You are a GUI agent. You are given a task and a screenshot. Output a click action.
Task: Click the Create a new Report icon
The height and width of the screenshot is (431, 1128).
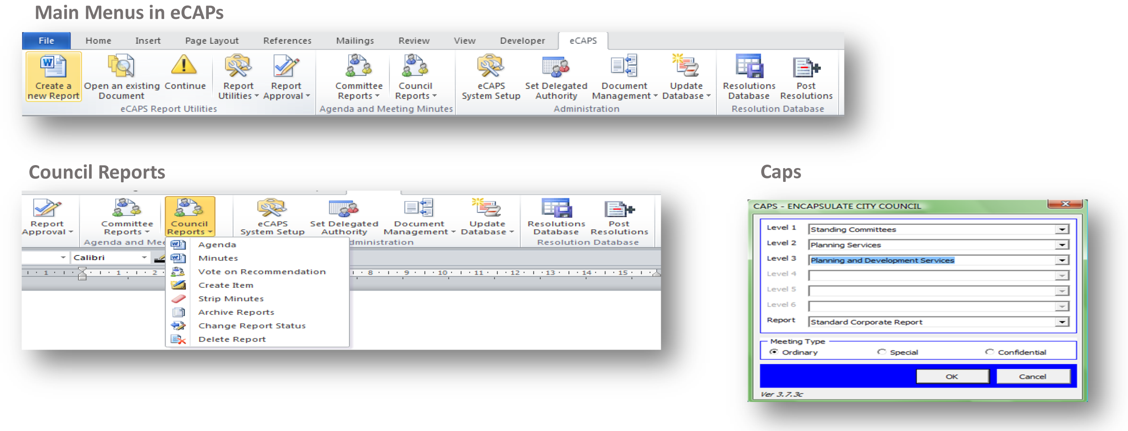(53, 67)
